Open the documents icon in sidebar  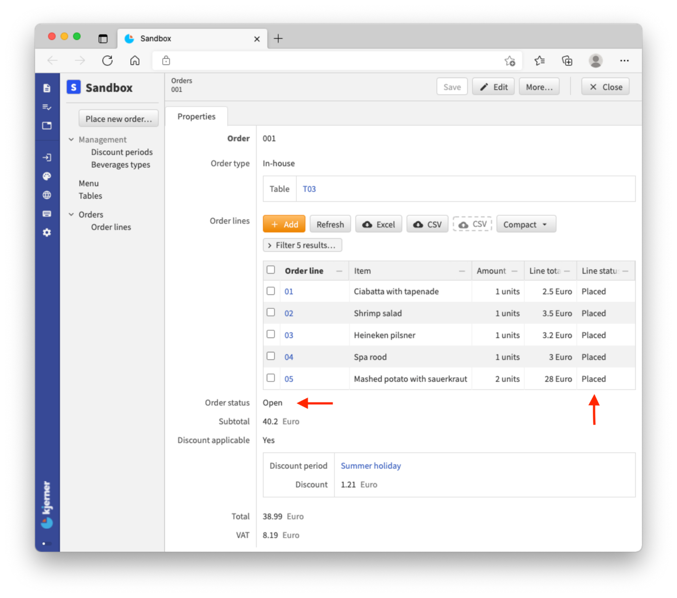(47, 88)
